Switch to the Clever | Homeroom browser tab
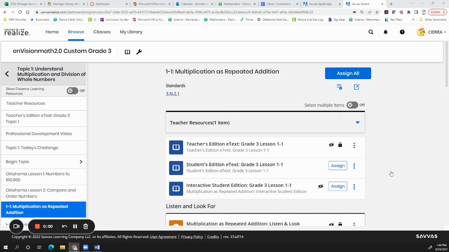This screenshot has height=252, width=449. tap(279, 4)
